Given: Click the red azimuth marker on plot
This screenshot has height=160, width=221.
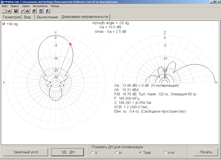Looking at the screenshot, I should point(70,44).
